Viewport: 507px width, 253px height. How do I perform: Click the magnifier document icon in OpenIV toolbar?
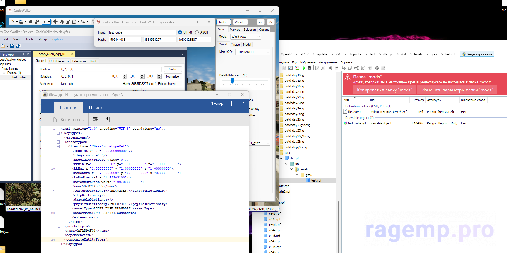323,68
